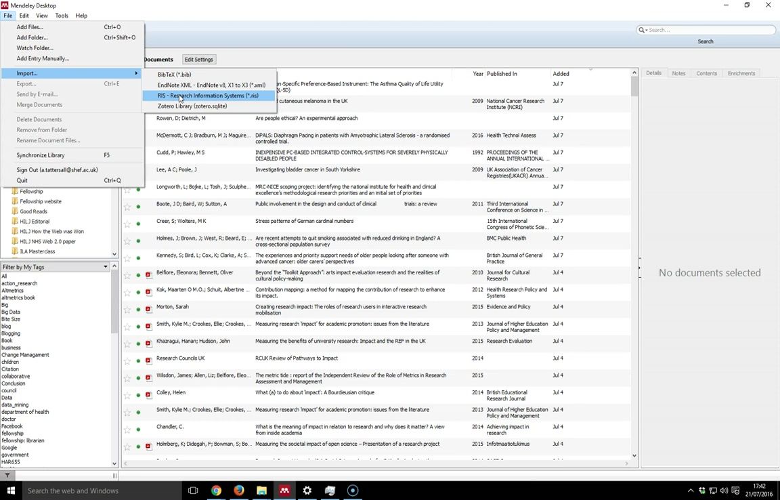Open File Explorer from the taskbar
Screen dimensions: 780x500
(261, 491)
